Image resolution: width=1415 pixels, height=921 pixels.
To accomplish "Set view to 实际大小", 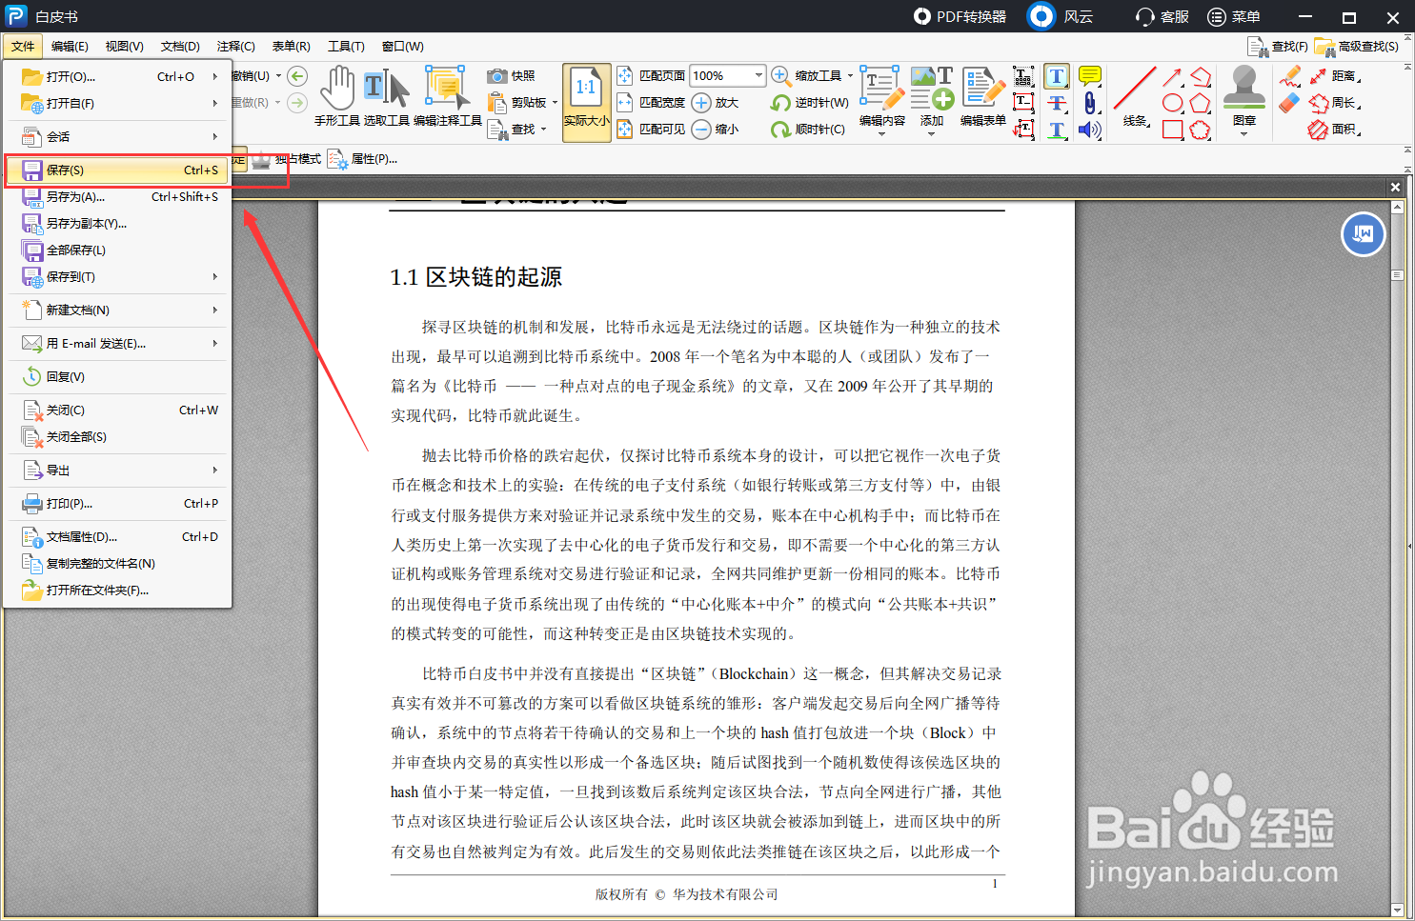I will 586,103.
